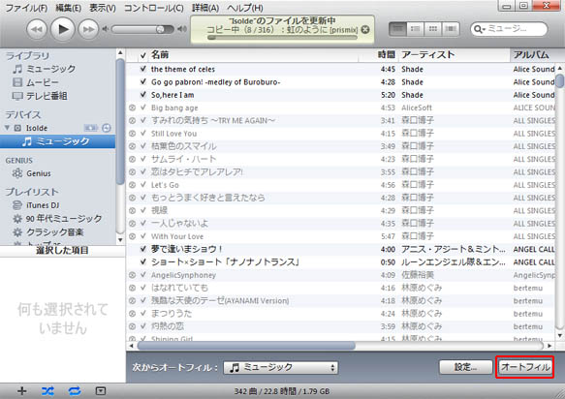The height and width of the screenshot is (399, 565).
Task: Click the high volume speaker icon
Action: 182,29
